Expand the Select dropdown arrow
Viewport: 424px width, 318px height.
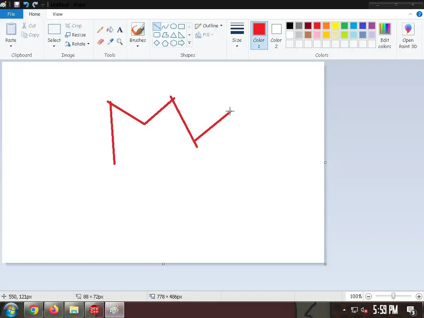(54, 46)
